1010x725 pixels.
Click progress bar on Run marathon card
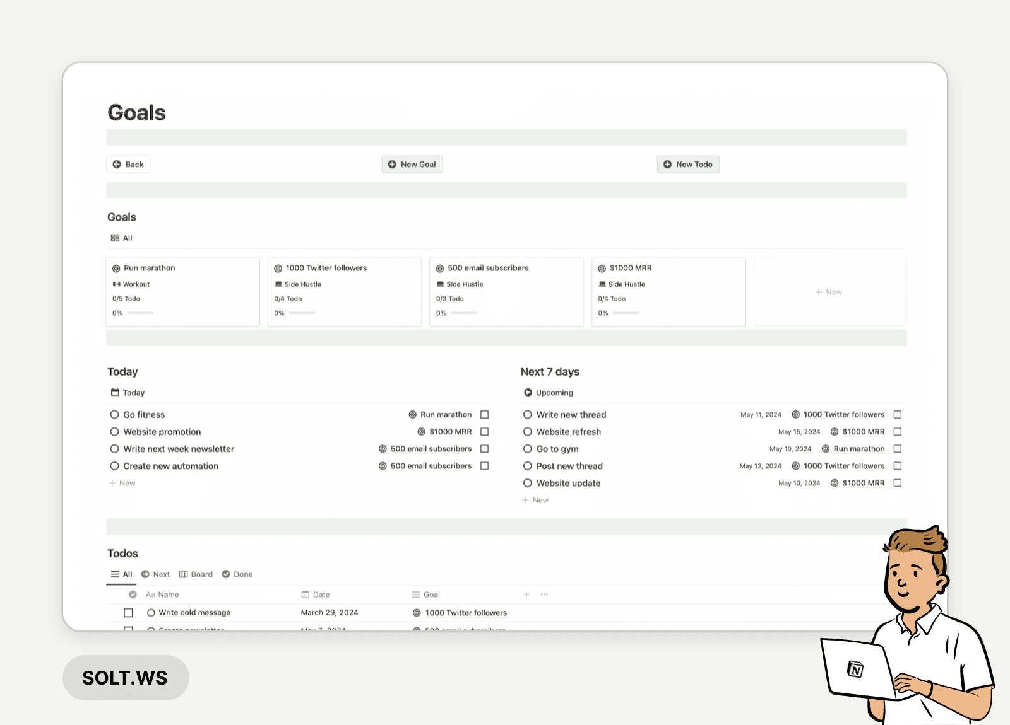[x=140, y=313]
